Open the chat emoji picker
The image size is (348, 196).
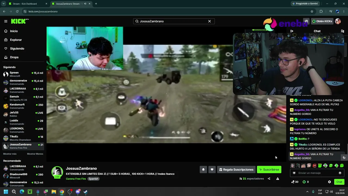[340, 173]
